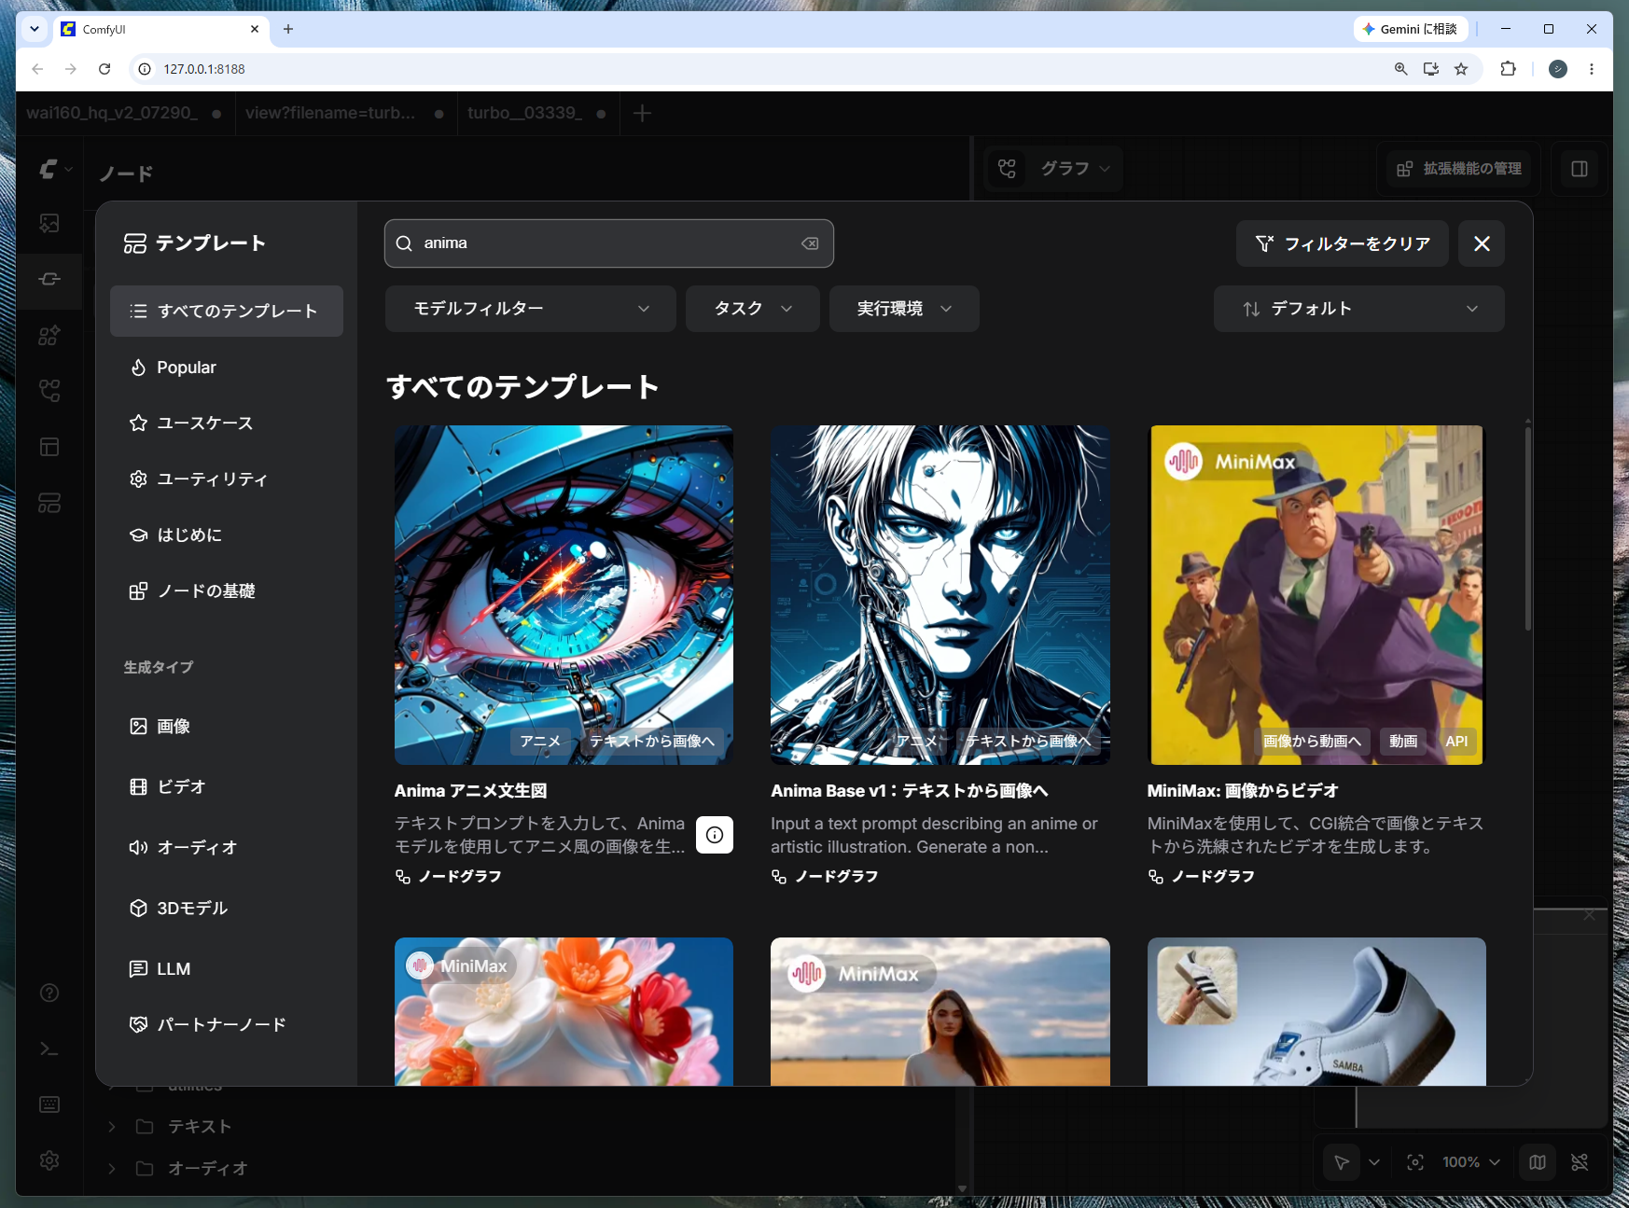The height and width of the screenshot is (1208, 1629).
Task: Select the ノードの基礎 category
Action: pos(227,591)
